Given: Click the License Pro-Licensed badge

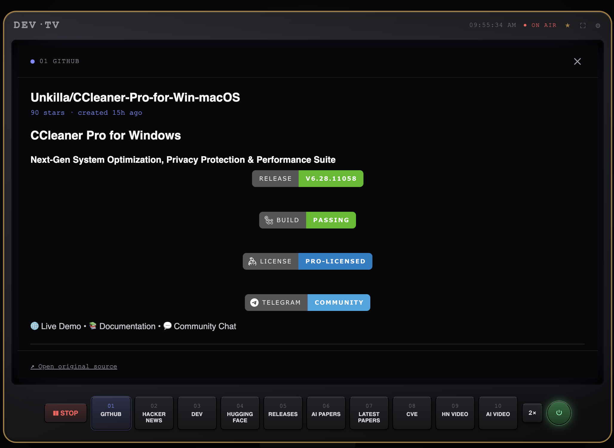Looking at the screenshot, I should tap(308, 261).
